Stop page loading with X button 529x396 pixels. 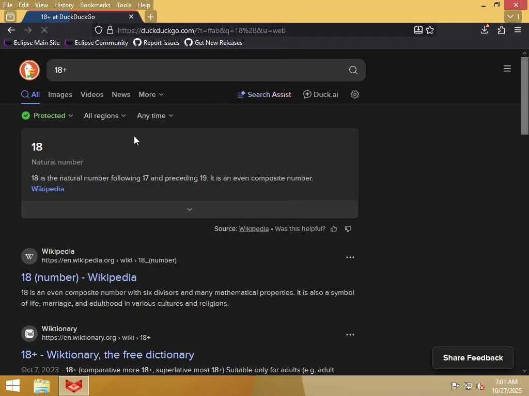44,30
